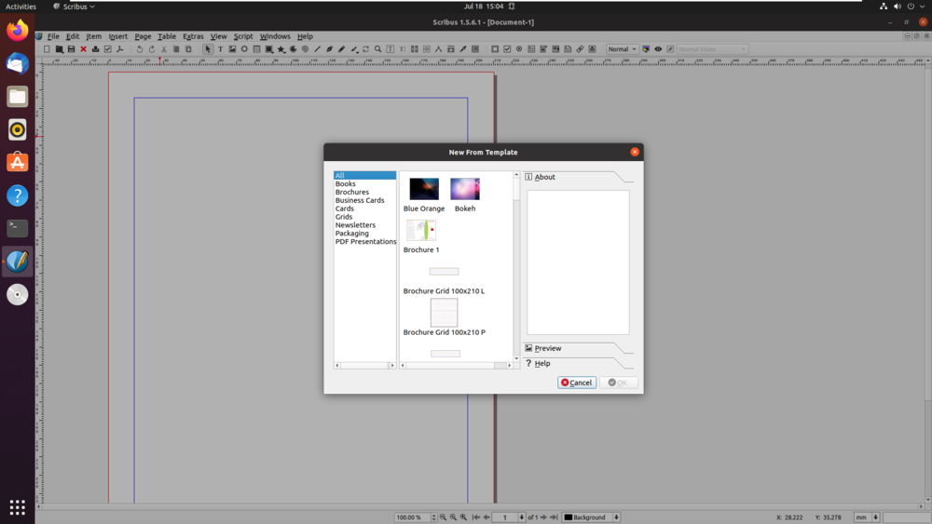
Task: Click the template list vertical scrollbar
Action: click(x=516, y=270)
